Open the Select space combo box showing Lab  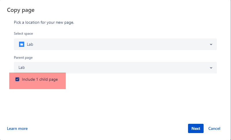[x=115, y=44]
